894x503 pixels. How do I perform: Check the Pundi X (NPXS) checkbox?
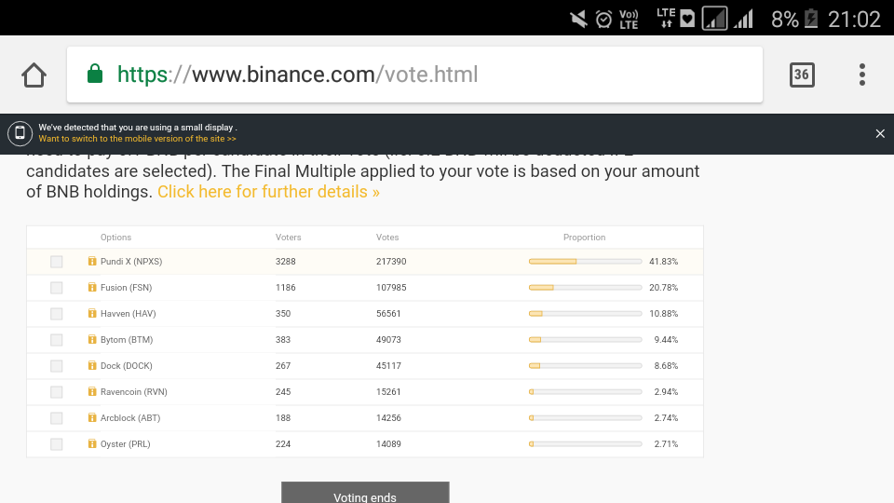pyautogui.click(x=57, y=262)
